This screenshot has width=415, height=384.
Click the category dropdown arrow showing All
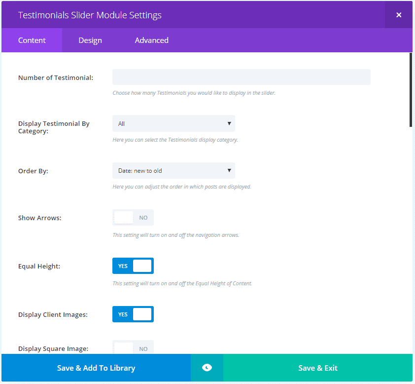coord(229,123)
